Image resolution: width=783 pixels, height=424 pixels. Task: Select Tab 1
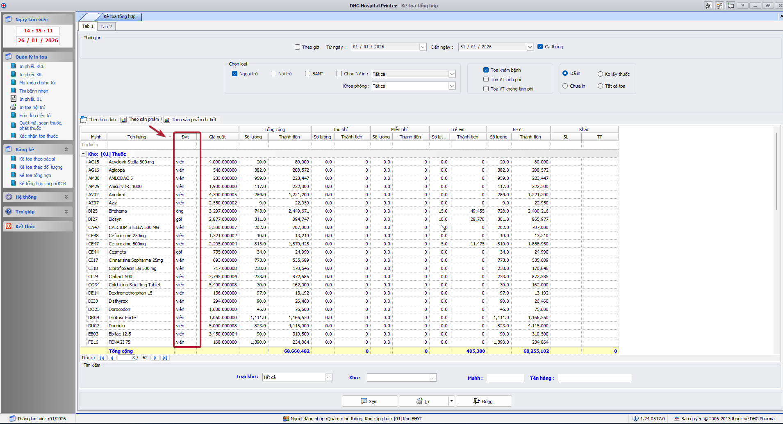[88, 26]
